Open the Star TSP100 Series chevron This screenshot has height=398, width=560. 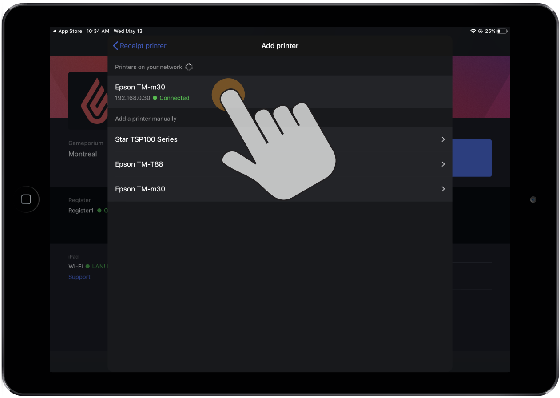pyautogui.click(x=443, y=139)
